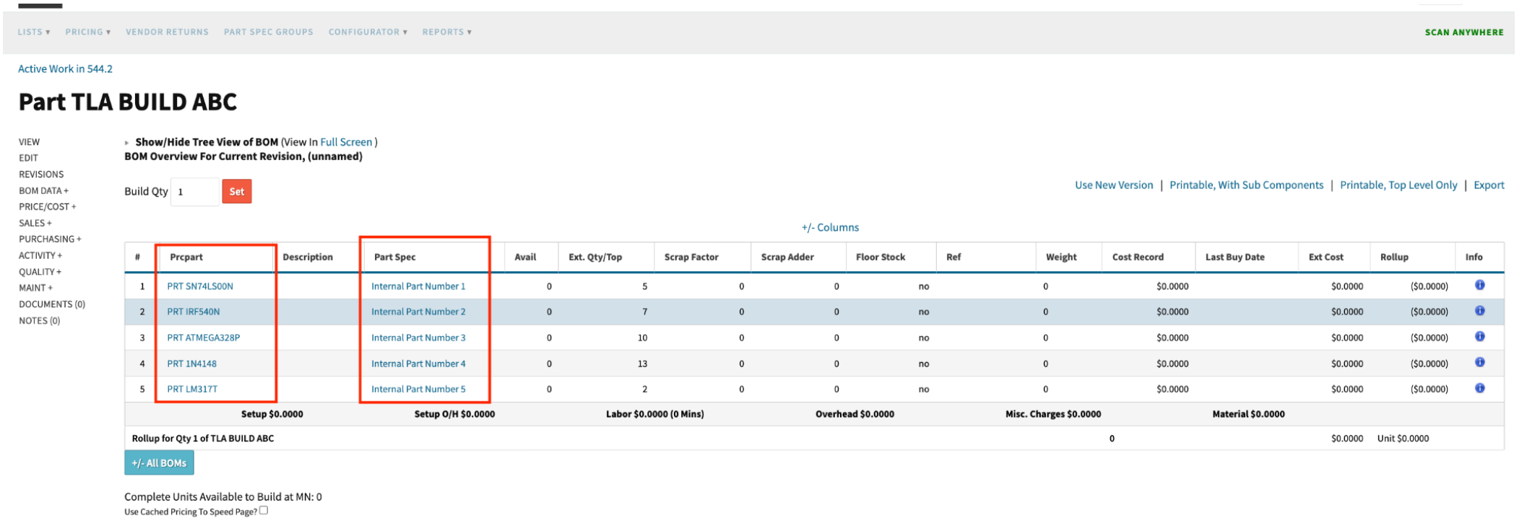Viewport: 1522px width, 523px height.
Task: Expand BOM Data in left sidebar
Action: 43,190
